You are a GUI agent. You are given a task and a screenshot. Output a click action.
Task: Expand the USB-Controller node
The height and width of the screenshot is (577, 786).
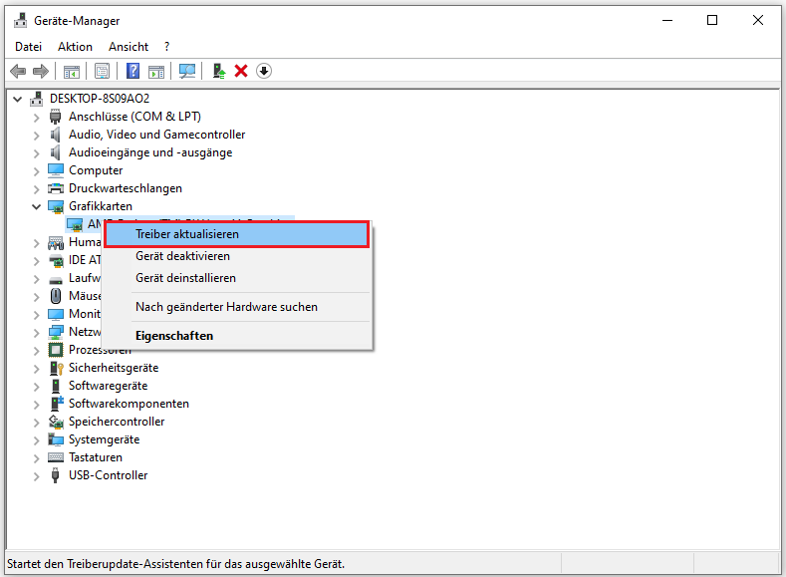pyautogui.click(x=36, y=476)
